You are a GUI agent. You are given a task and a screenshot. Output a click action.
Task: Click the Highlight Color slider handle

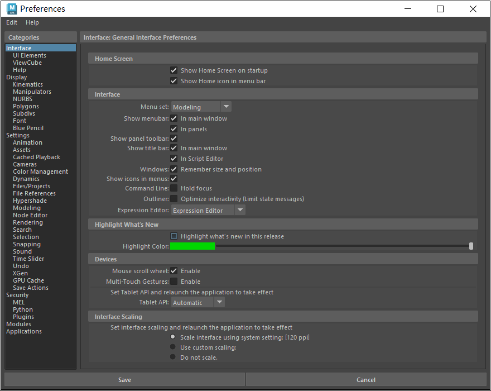click(x=471, y=246)
